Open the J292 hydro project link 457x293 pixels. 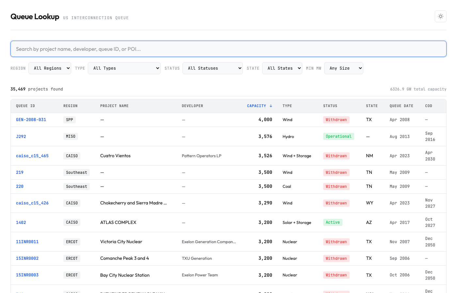pos(21,136)
